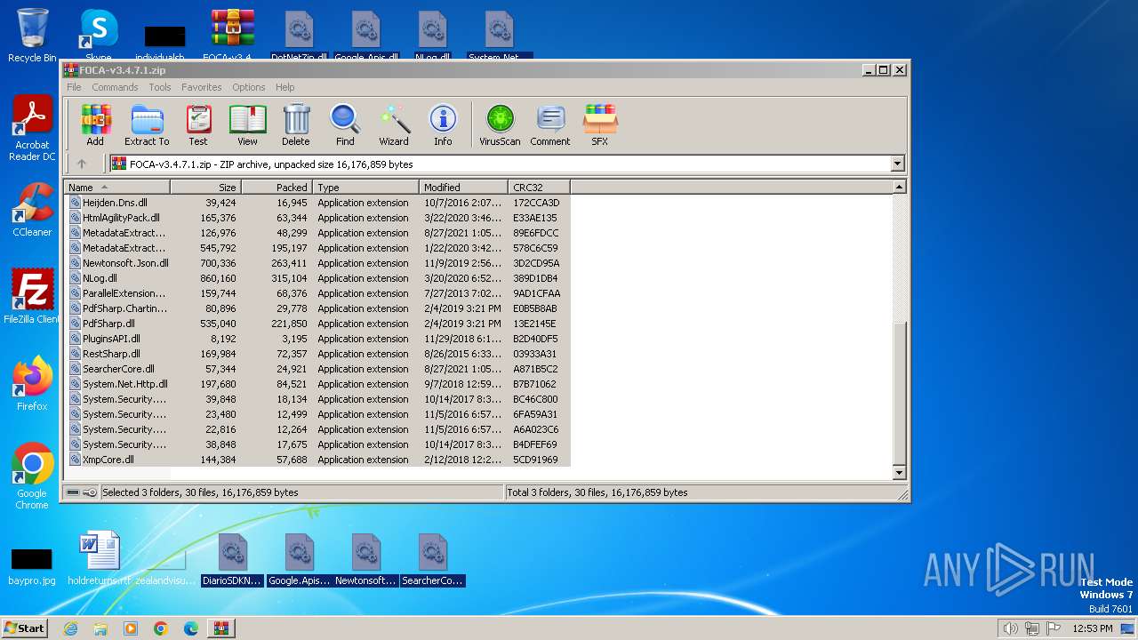Click taskbar clock 12:53 PM

click(1092, 628)
